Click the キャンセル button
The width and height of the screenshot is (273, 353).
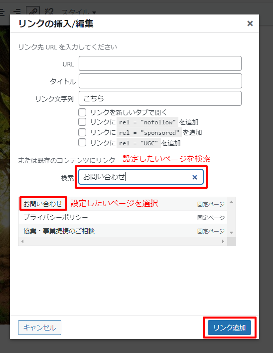pyautogui.click(x=39, y=328)
